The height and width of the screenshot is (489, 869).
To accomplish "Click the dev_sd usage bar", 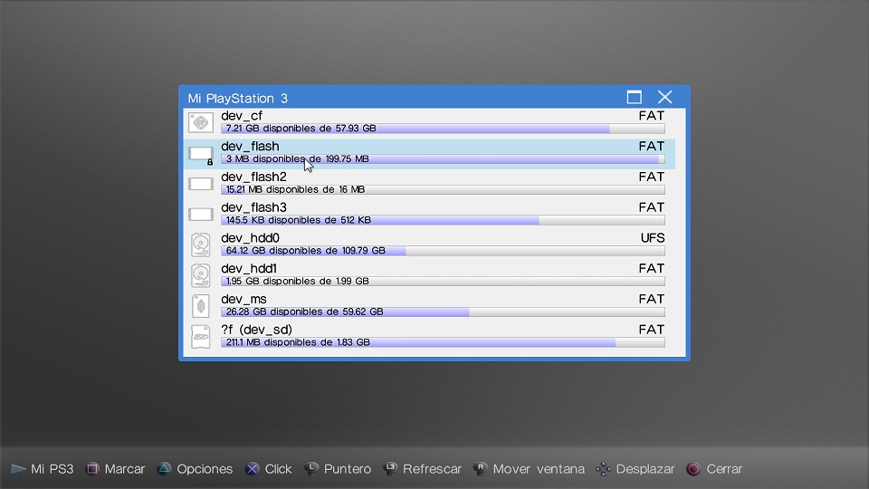I will click(443, 342).
